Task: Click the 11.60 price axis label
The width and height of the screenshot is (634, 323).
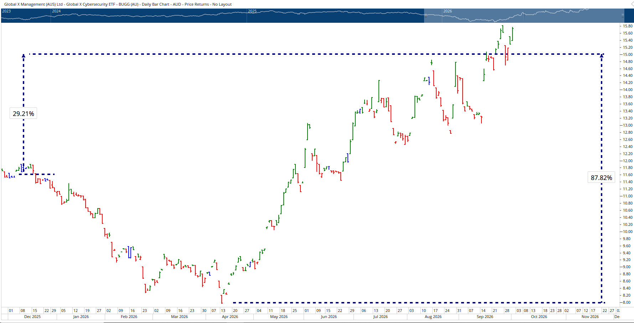Action: 628,175
